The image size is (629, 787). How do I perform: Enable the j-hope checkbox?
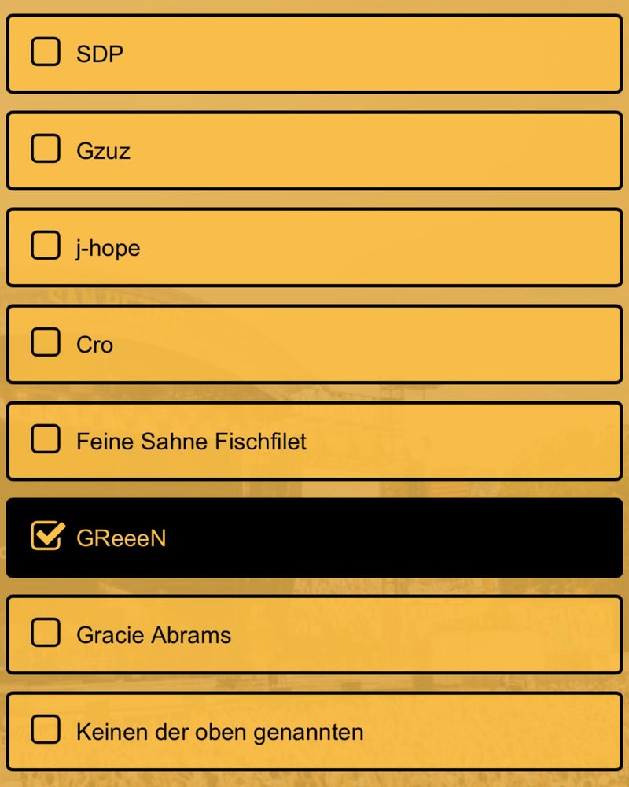pos(46,246)
